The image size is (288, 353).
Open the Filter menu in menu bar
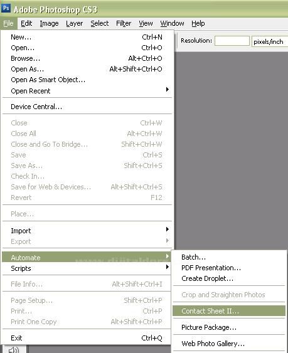pyautogui.click(x=124, y=23)
